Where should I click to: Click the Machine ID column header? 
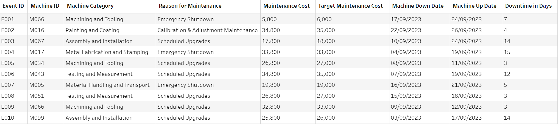pos(45,6)
